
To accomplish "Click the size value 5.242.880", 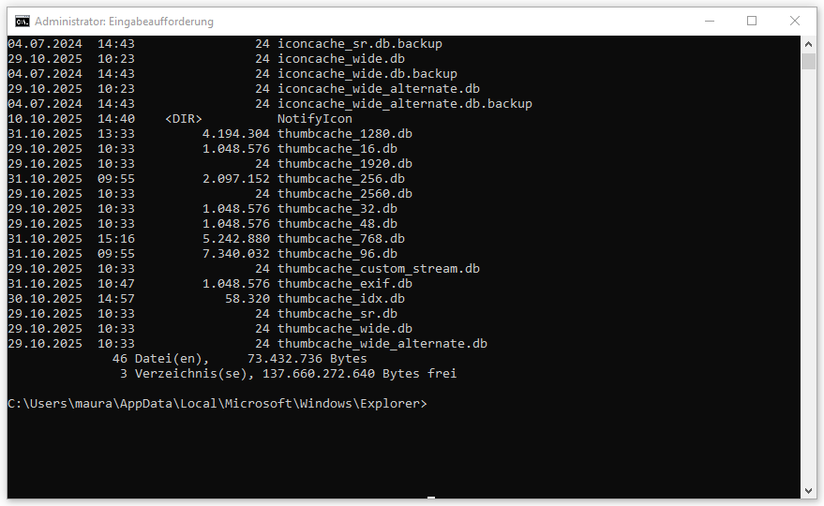I will 236,239.
